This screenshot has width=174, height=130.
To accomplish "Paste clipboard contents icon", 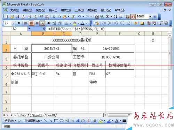I will pos(64,17).
